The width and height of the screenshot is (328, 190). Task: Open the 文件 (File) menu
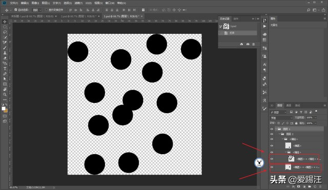(x=14, y=3)
